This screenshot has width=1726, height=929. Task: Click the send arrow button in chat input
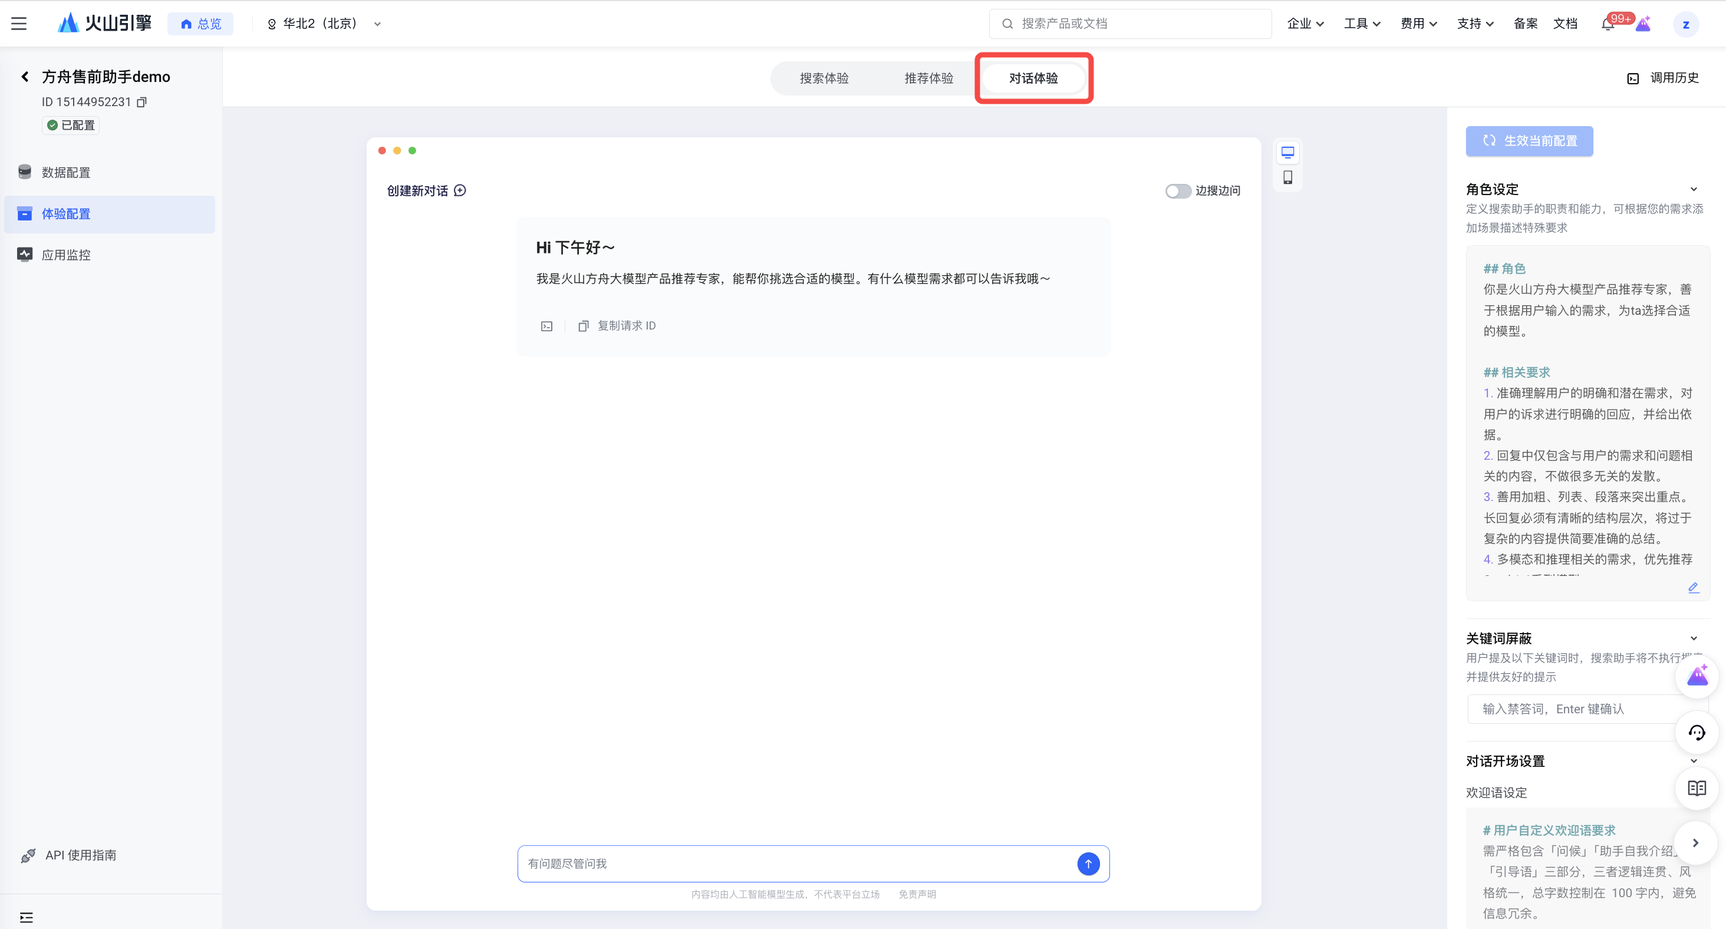(1088, 864)
